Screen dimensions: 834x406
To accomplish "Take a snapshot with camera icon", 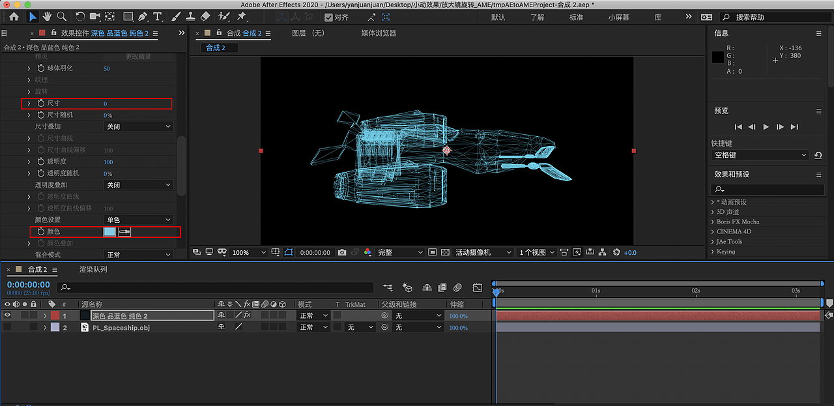I will (342, 252).
